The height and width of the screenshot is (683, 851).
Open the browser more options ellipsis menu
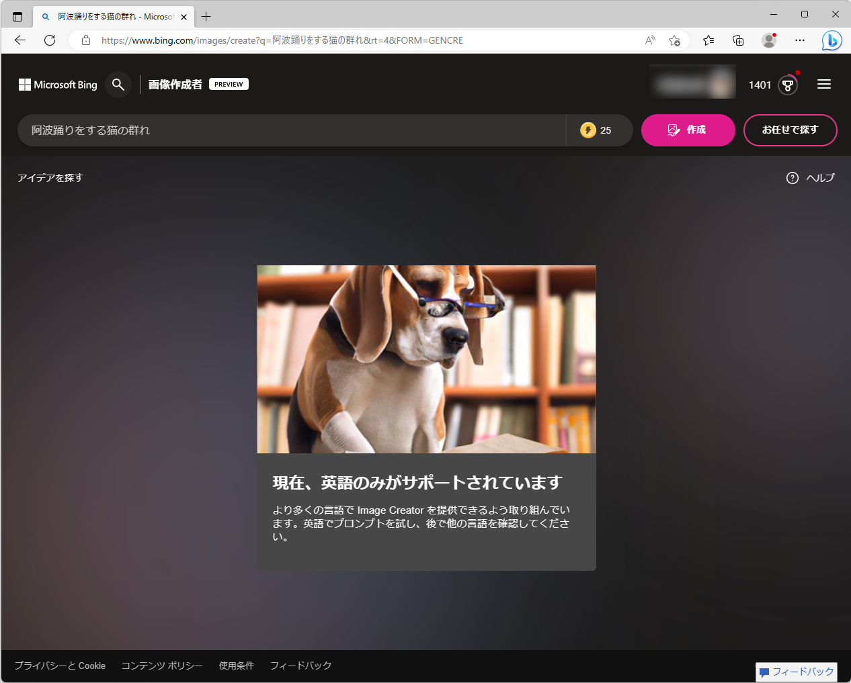(x=799, y=40)
